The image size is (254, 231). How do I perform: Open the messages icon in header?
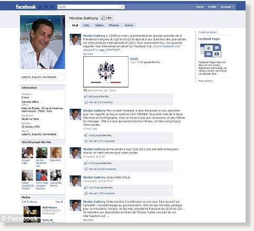(46, 7)
